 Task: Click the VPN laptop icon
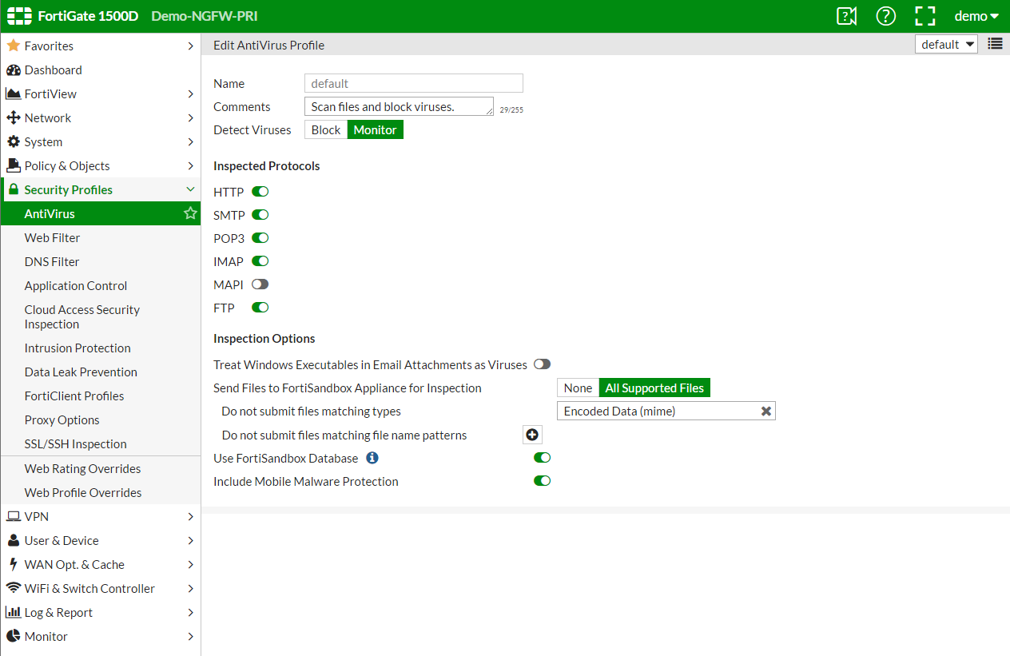pyautogui.click(x=13, y=516)
